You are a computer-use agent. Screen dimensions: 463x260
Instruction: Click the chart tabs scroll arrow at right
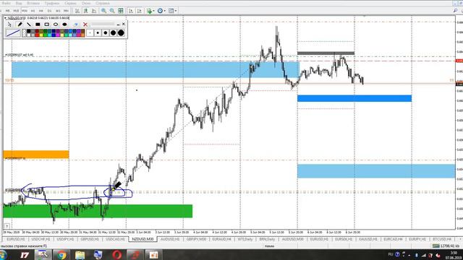click(461, 239)
